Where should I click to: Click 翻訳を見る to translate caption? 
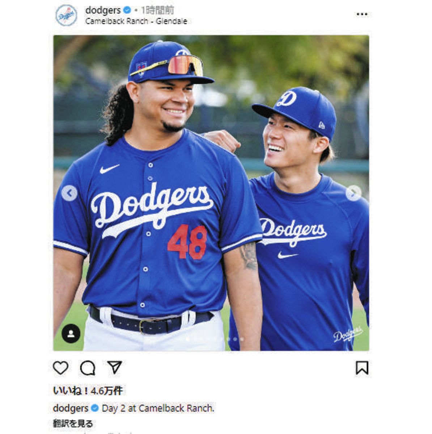(73, 424)
